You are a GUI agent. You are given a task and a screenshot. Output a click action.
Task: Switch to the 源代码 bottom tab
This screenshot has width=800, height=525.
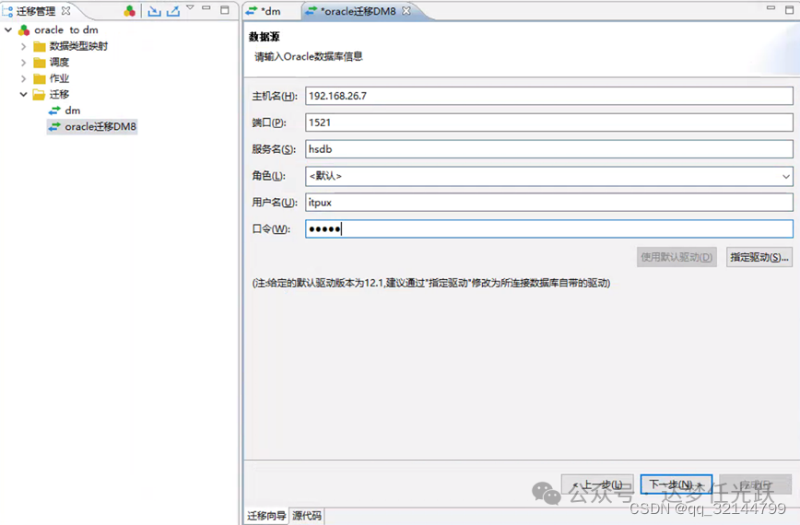coord(307,516)
